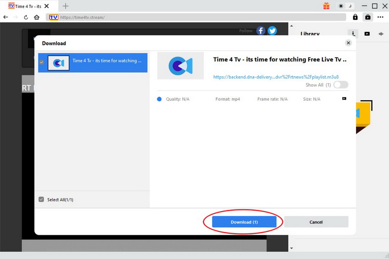Screen dimensions: 389x259
Task: Select the Quality: N/A radio option
Action: (159, 99)
